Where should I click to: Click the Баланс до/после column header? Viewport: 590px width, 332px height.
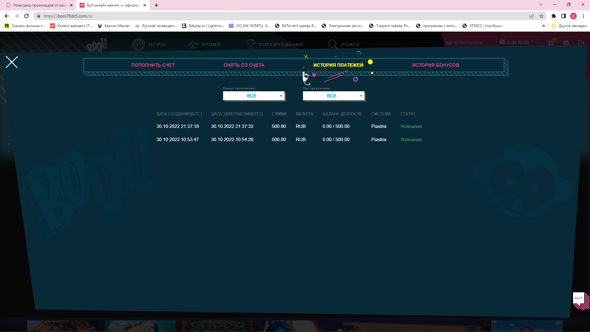pos(342,114)
